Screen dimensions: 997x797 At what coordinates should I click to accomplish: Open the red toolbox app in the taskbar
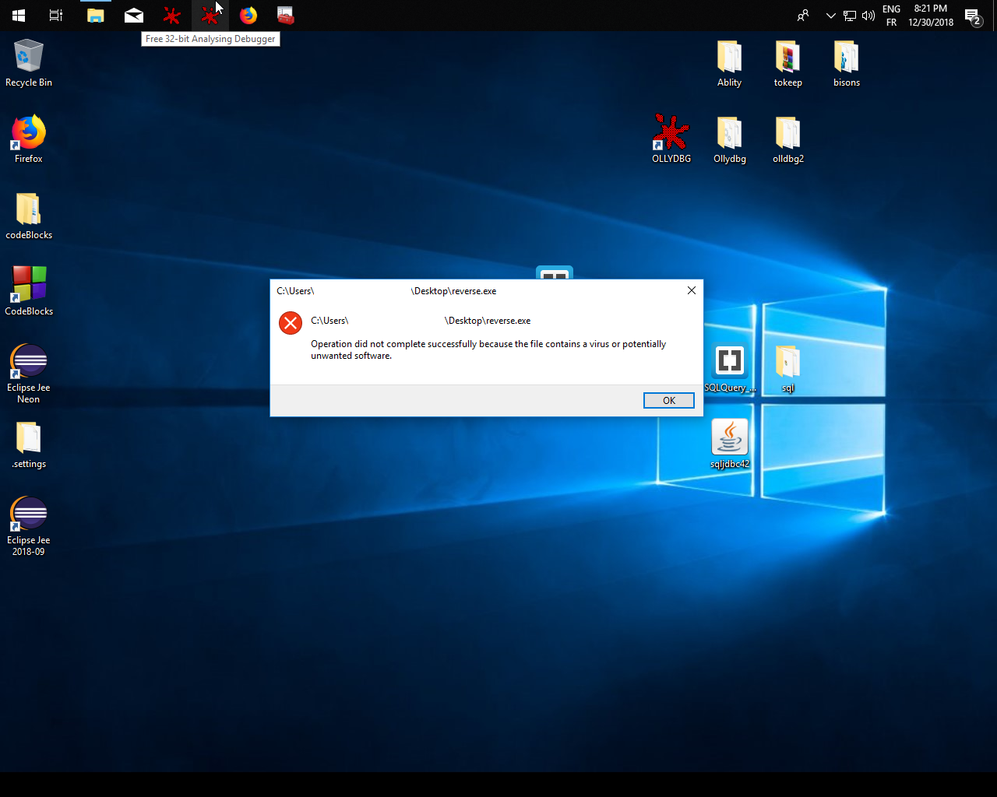285,15
